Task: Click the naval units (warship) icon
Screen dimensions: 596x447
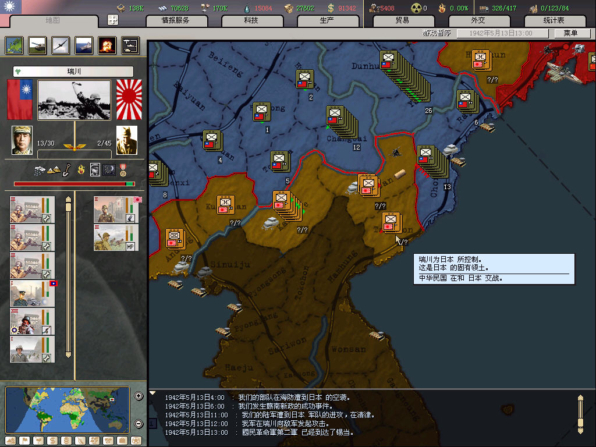Action: pos(84,45)
